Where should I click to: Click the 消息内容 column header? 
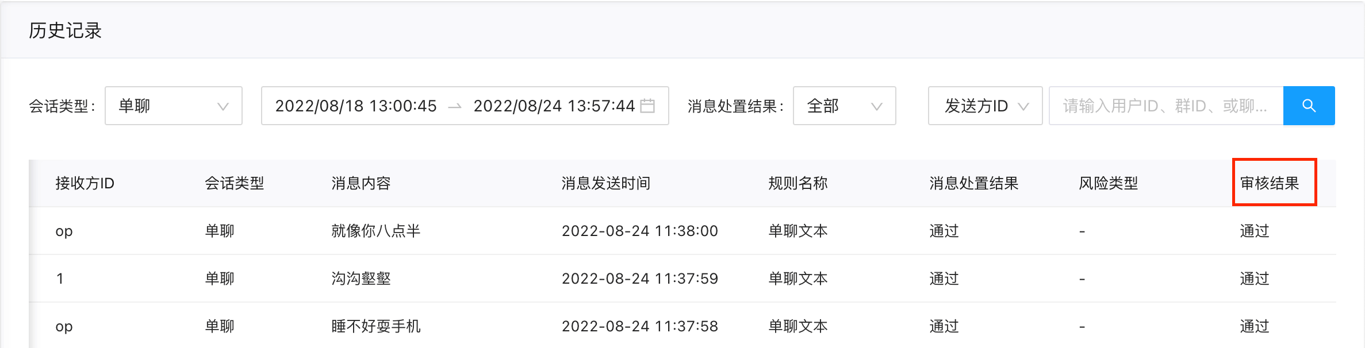[x=361, y=183]
